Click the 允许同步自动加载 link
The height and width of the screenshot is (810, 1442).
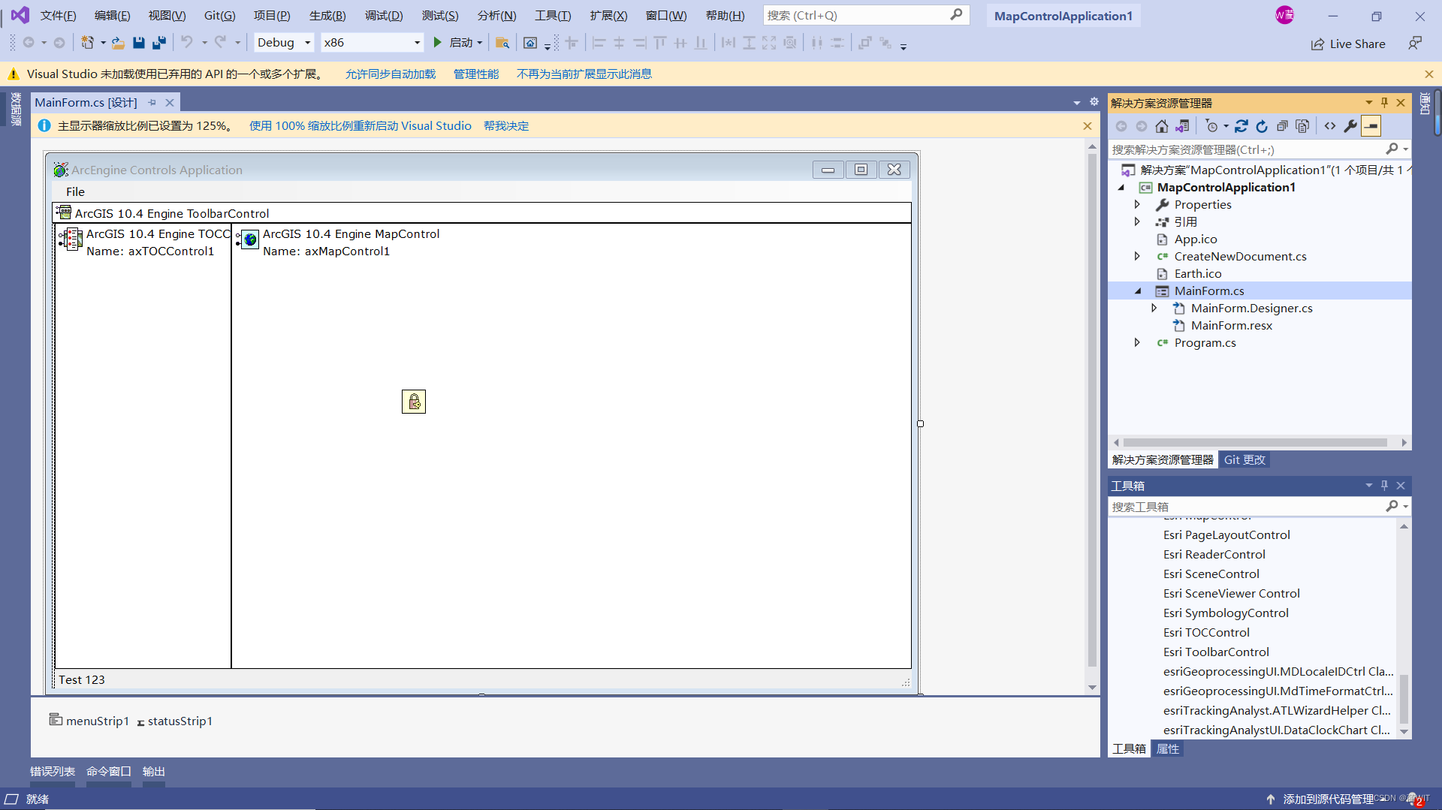pos(391,74)
